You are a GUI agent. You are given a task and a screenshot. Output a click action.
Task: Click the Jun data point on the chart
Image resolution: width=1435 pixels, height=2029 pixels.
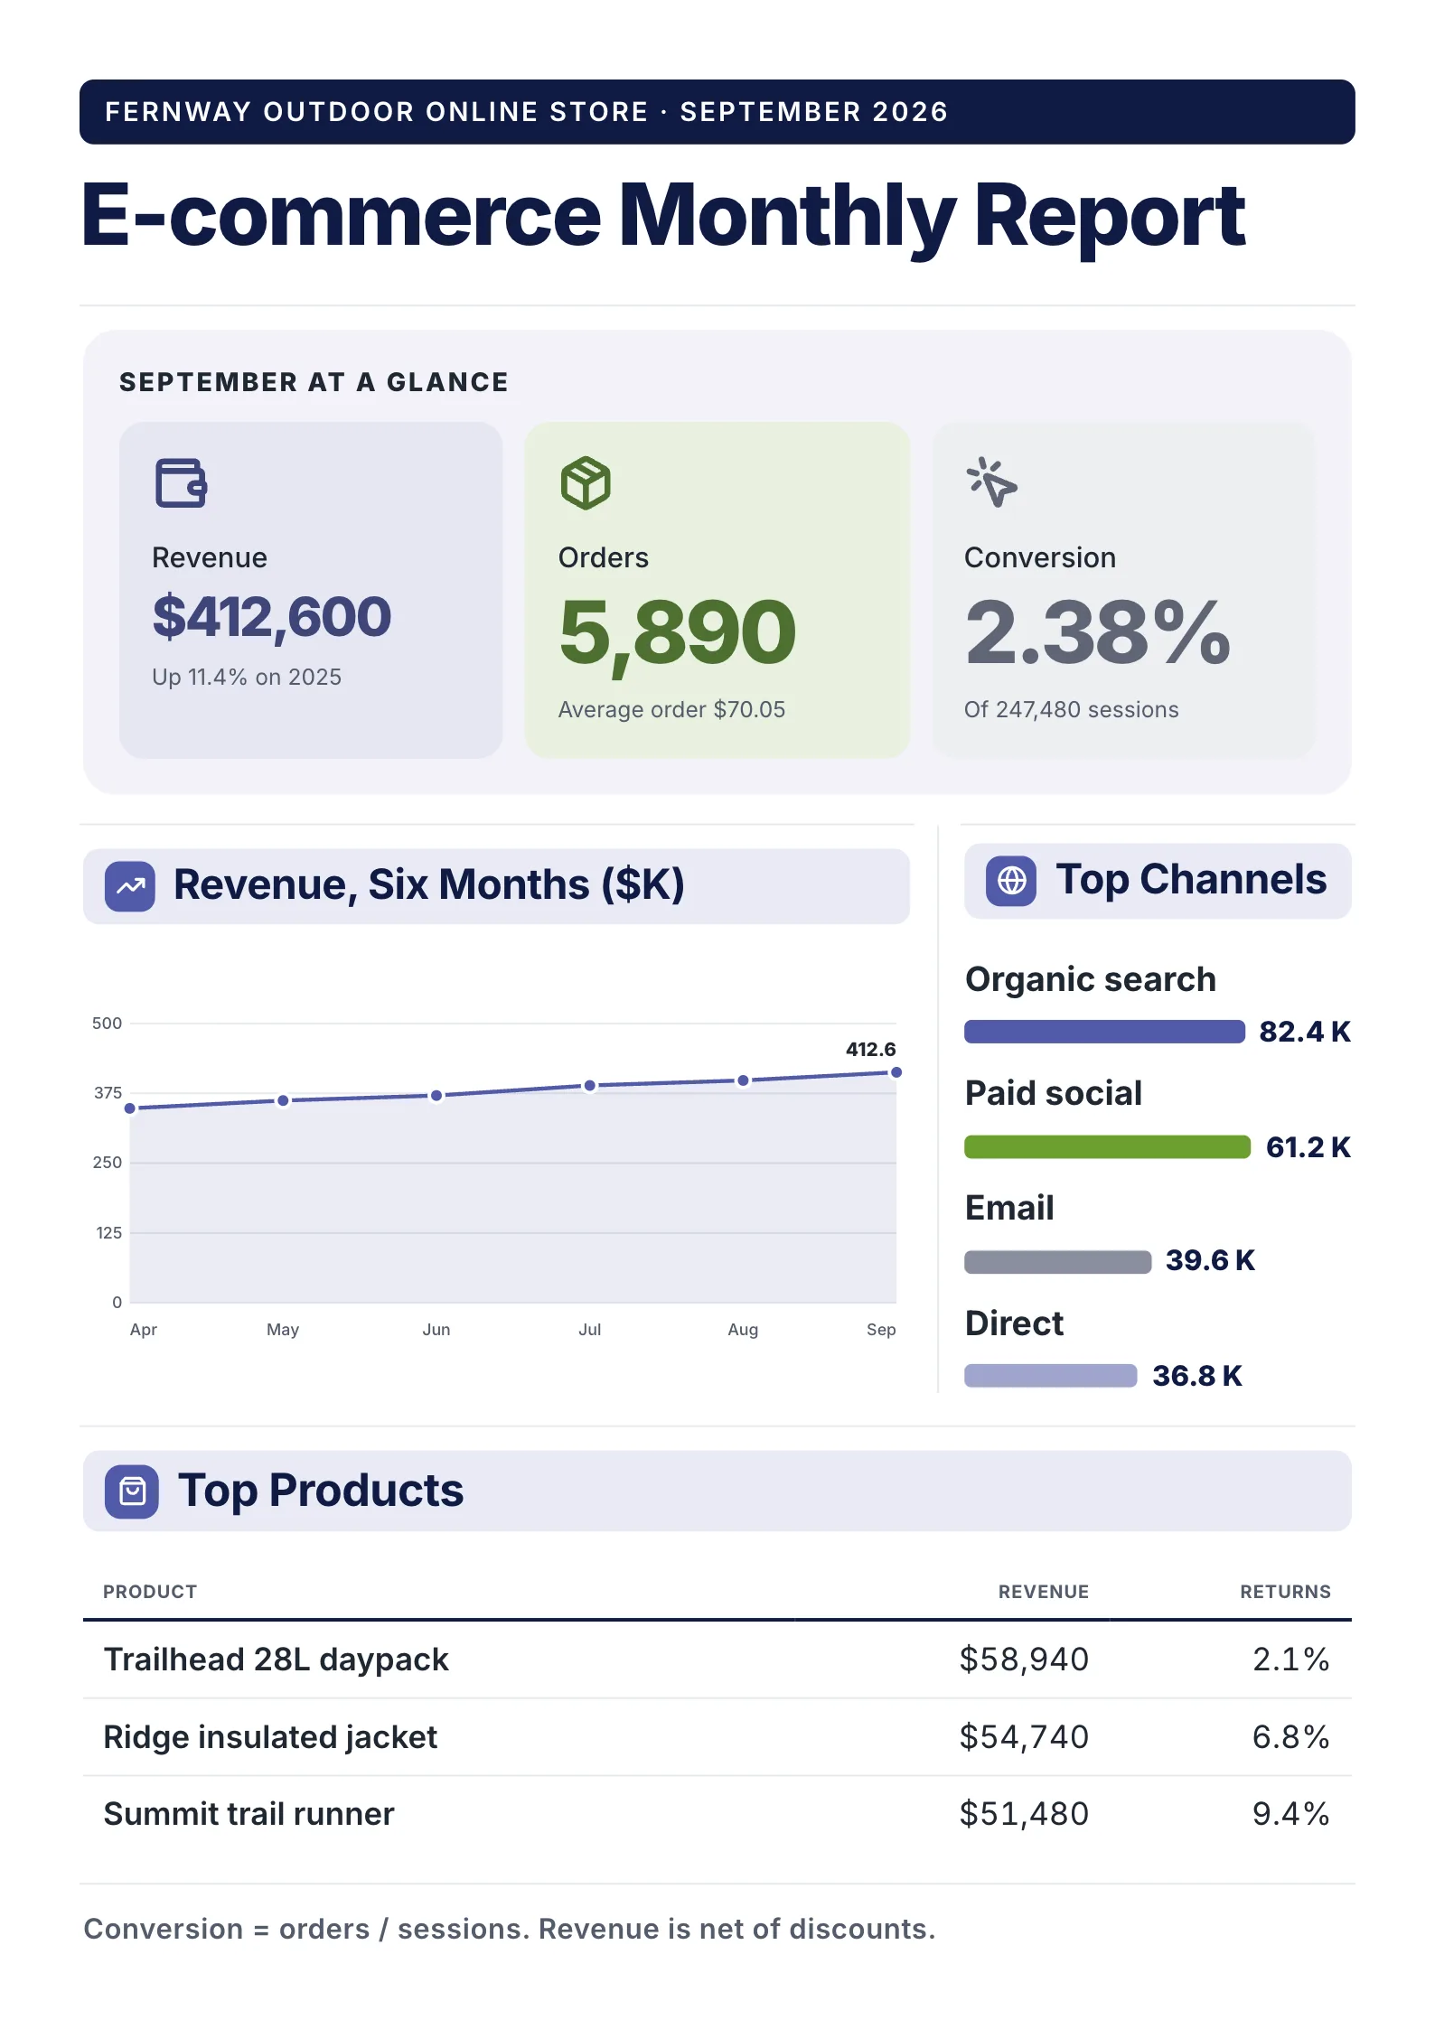tap(436, 1096)
